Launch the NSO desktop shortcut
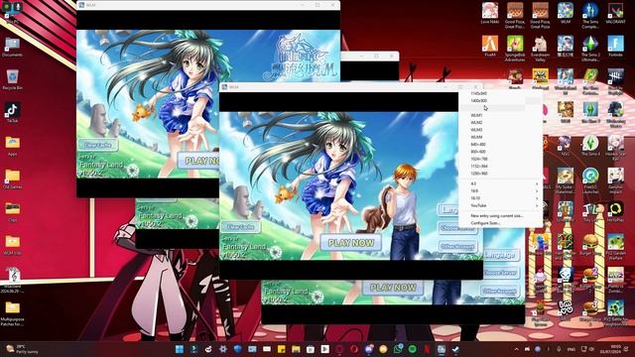Screen dimensions: 635x357 pos(566,146)
